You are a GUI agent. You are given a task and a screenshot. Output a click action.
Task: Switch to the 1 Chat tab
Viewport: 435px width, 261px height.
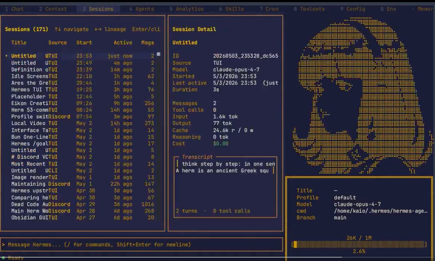pos(14,9)
